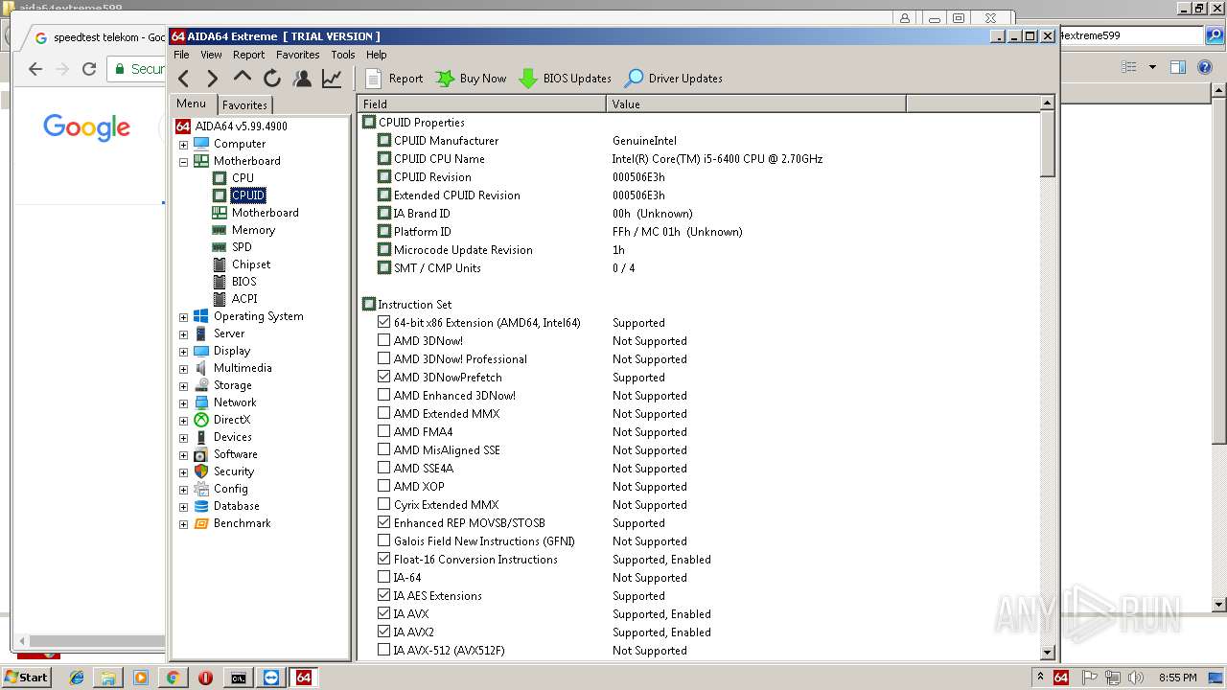Go forward with the right arrow toolbar icon
The height and width of the screenshot is (690, 1227).
[x=213, y=79]
